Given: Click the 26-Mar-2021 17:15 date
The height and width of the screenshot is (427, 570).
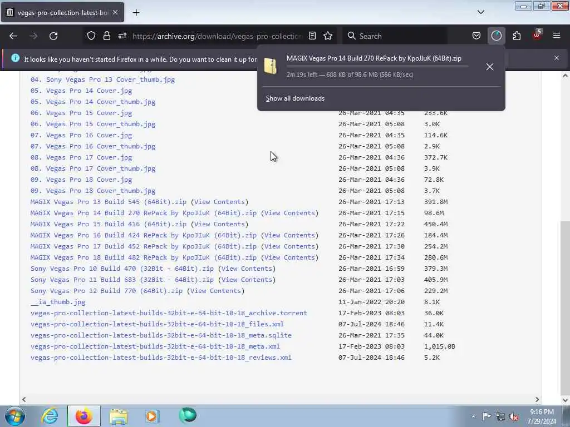Looking at the screenshot, I should point(371,213).
